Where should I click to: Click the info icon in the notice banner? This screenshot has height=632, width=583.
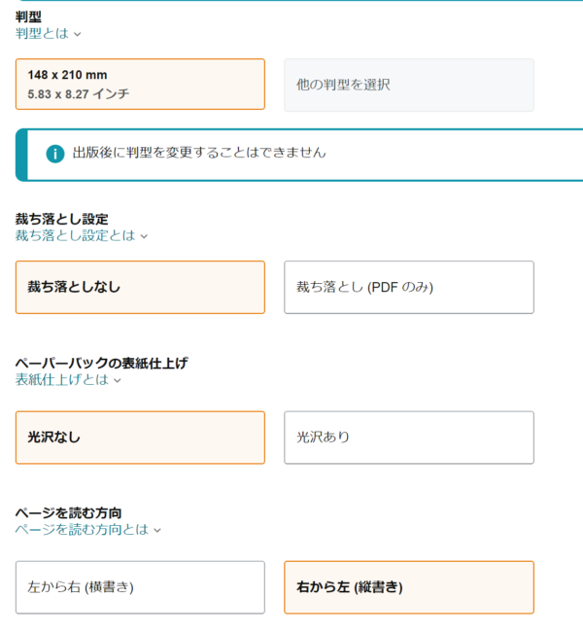click(55, 154)
